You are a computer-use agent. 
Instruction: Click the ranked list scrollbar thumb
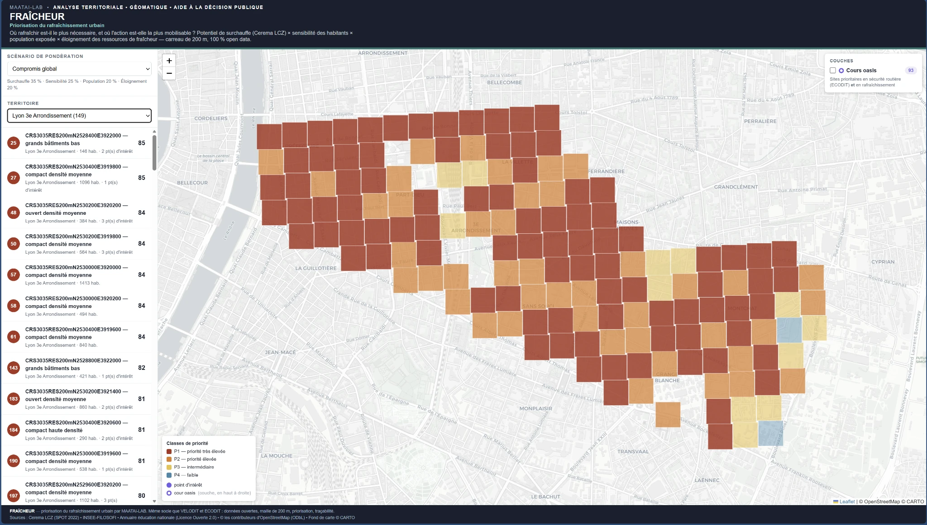(154, 152)
